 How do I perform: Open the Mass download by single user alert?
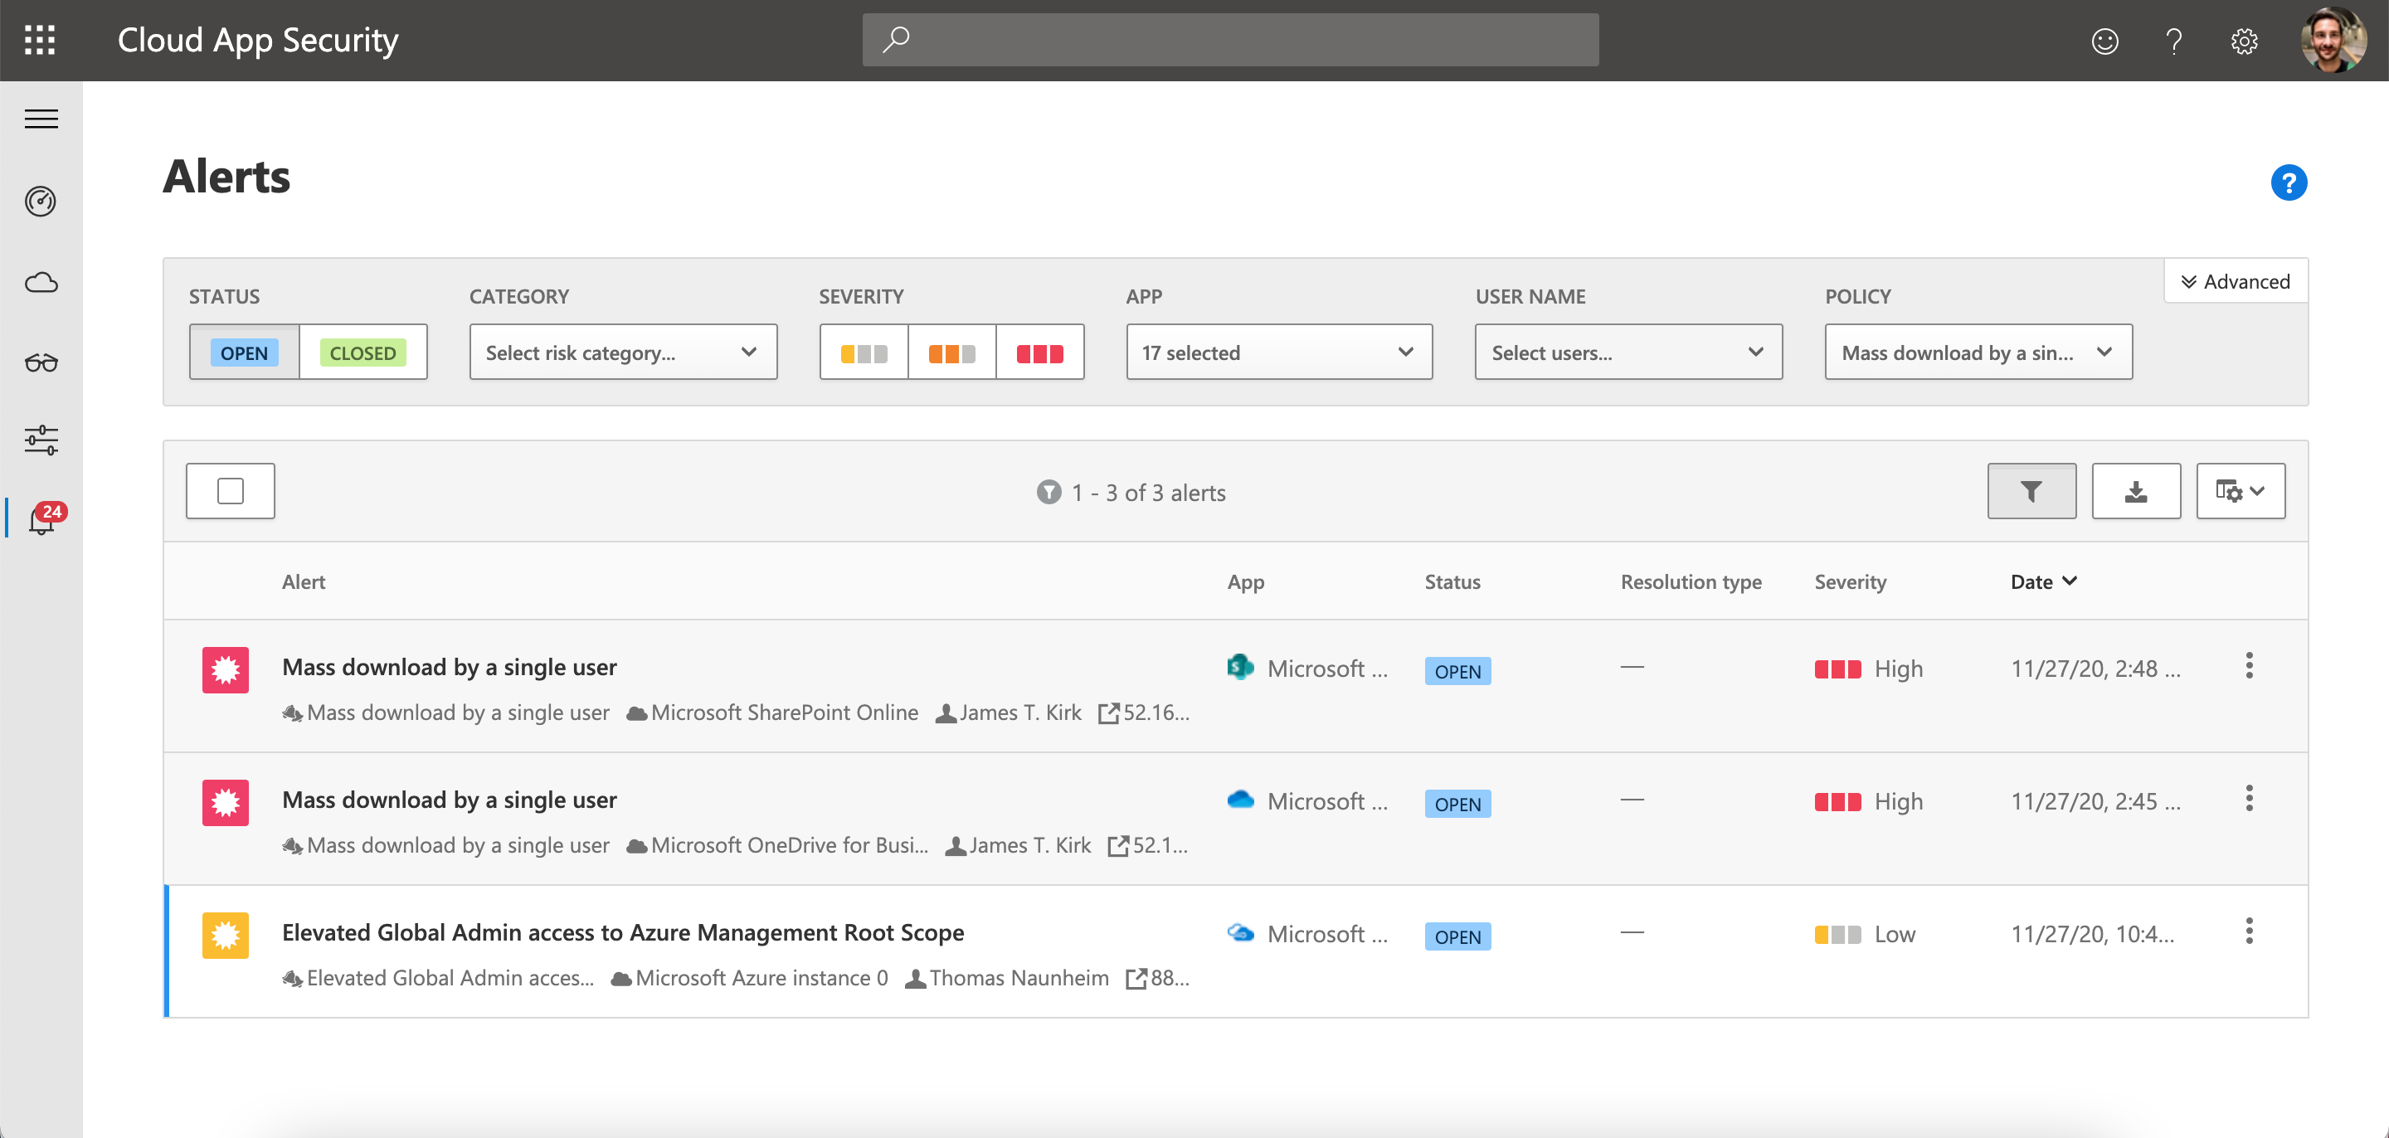(x=450, y=666)
